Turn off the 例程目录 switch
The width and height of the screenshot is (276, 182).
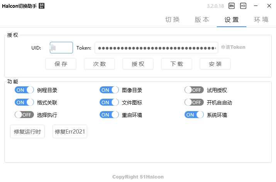pyautogui.click(x=24, y=90)
